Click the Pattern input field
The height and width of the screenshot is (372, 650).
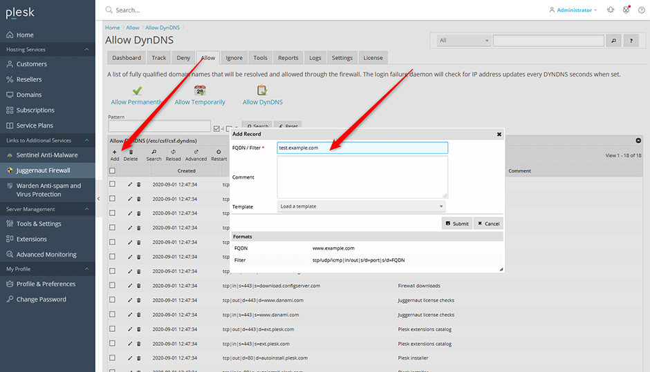[159, 126]
